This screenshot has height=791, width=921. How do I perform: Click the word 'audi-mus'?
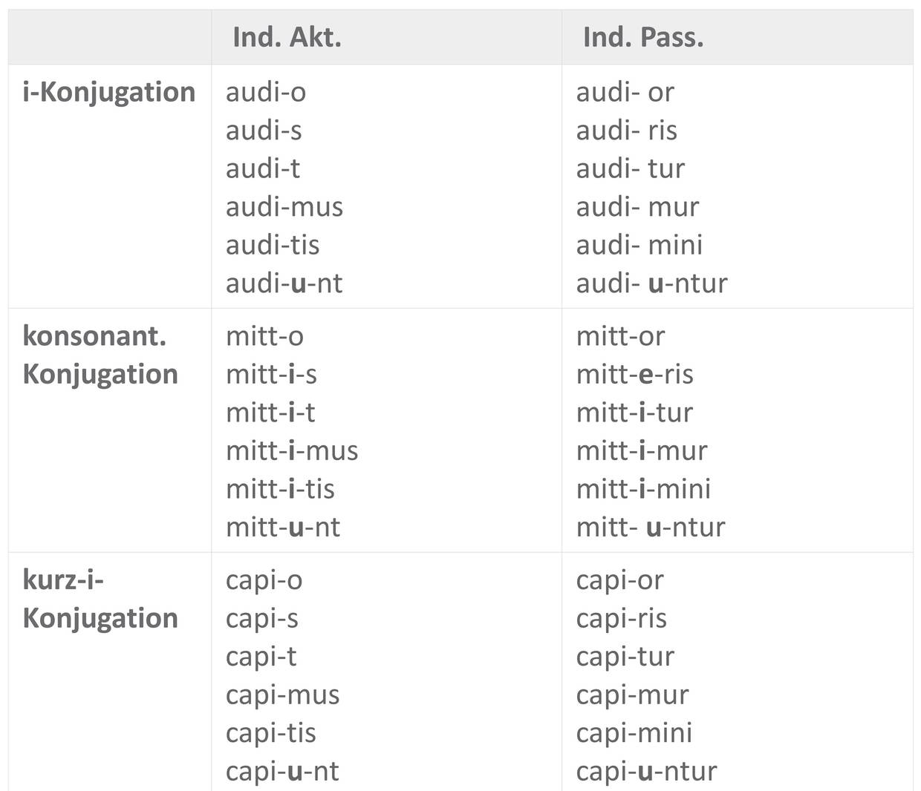(x=284, y=207)
